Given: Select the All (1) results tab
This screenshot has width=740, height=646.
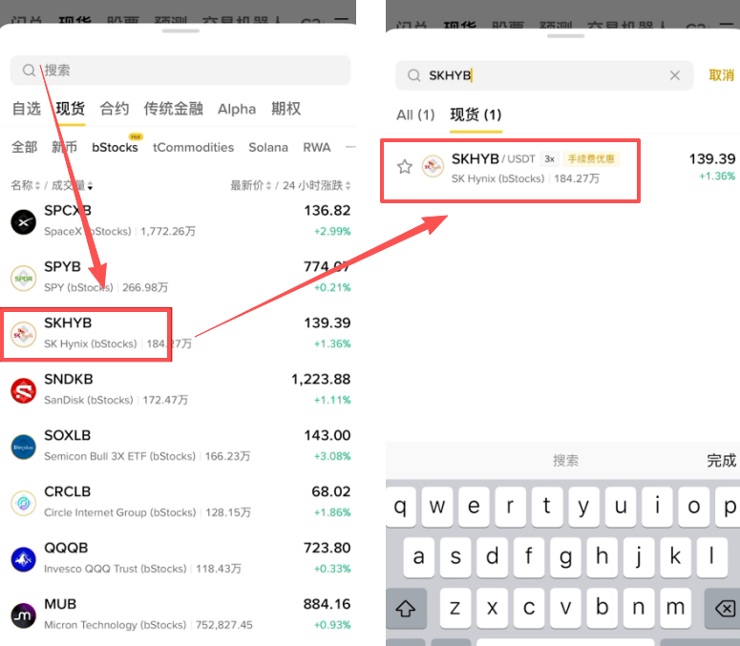Looking at the screenshot, I should [415, 115].
